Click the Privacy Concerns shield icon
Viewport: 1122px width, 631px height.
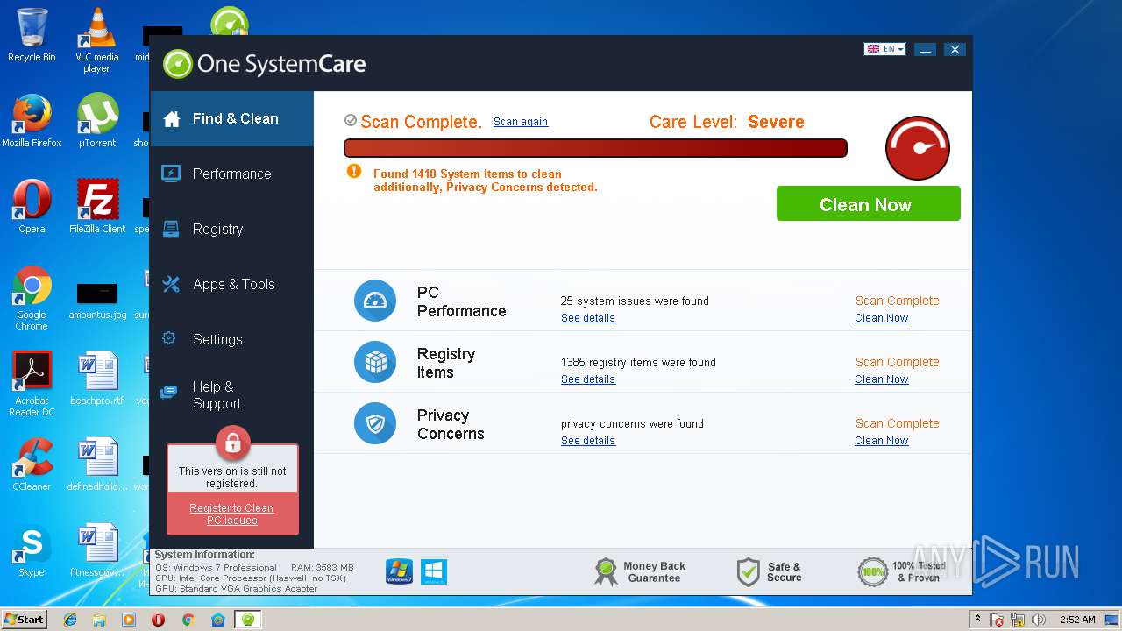click(x=375, y=423)
